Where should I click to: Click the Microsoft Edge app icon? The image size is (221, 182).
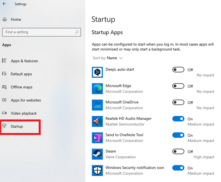tap(97, 88)
